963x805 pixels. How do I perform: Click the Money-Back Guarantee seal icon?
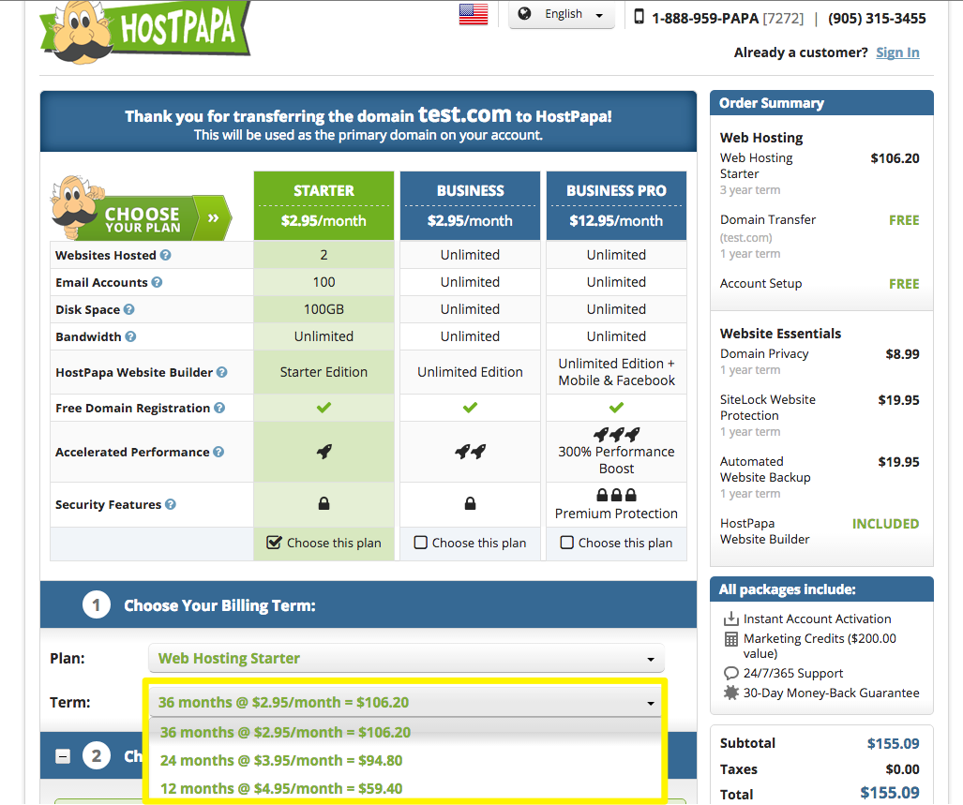[x=730, y=693]
